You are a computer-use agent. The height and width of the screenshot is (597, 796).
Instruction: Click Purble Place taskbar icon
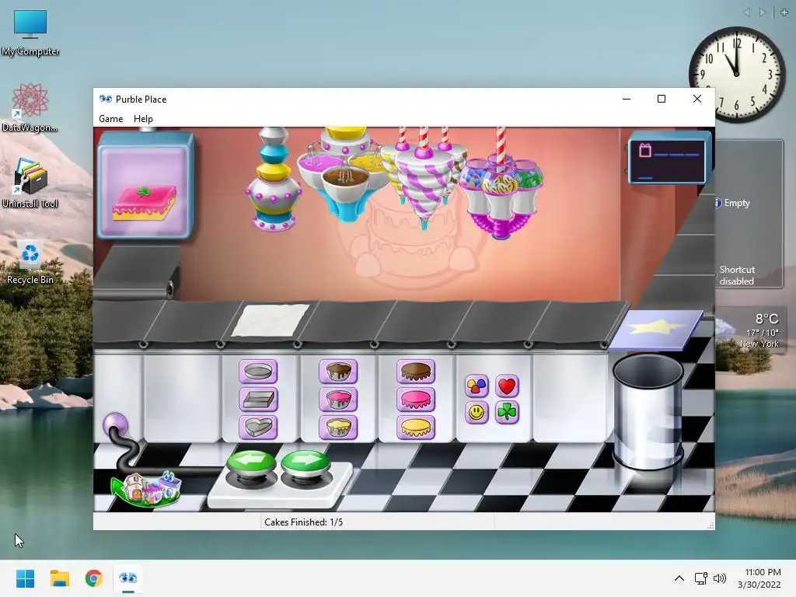pos(128,578)
